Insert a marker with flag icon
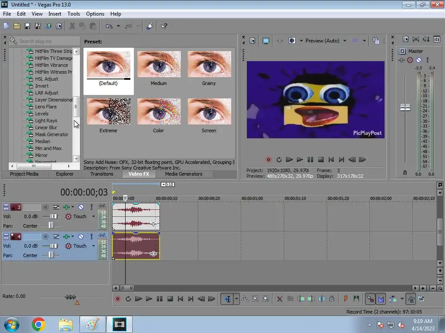This screenshot has width=445, height=333. point(345,299)
